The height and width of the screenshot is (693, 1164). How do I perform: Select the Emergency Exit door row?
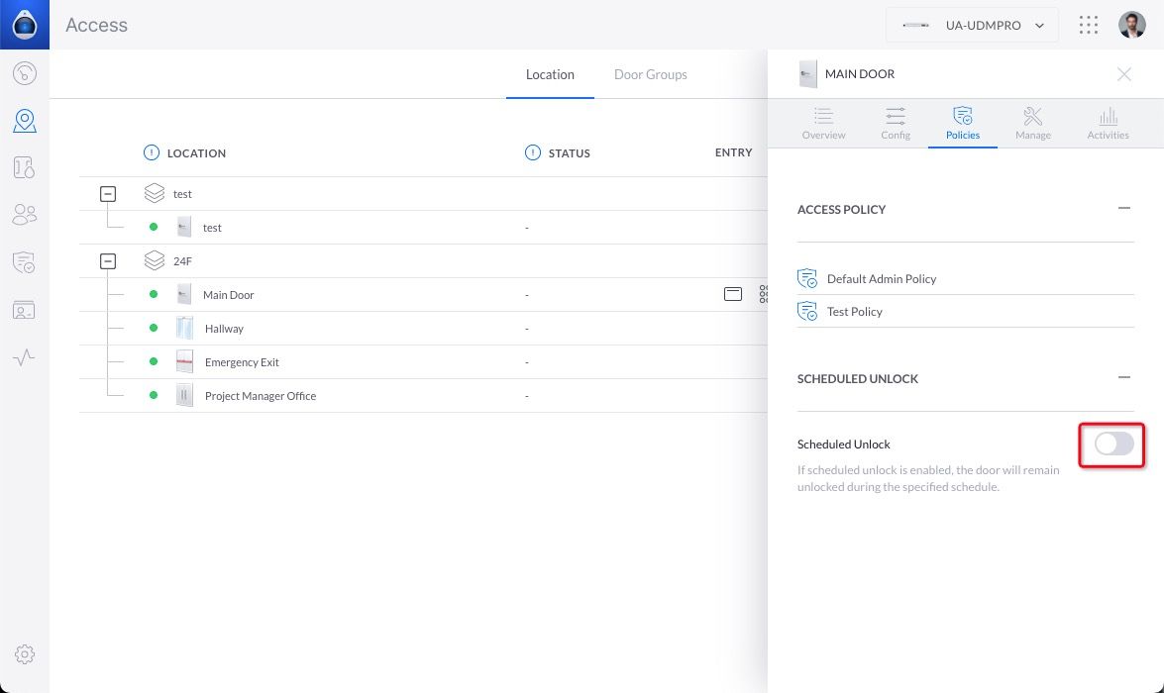[x=242, y=362]
